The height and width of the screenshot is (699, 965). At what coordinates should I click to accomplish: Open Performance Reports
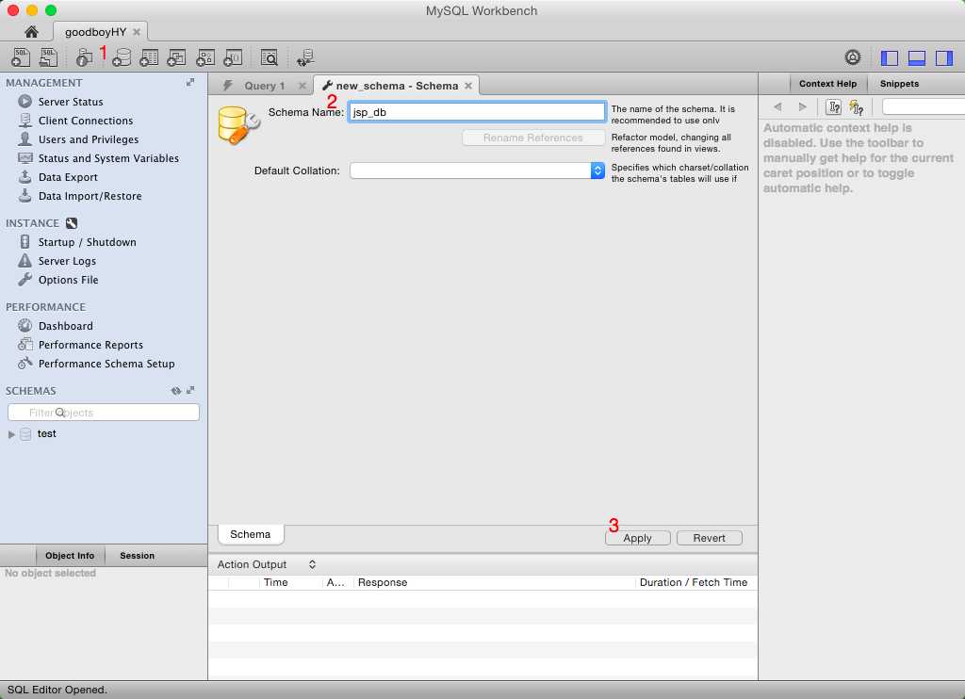tap(90, 345)
